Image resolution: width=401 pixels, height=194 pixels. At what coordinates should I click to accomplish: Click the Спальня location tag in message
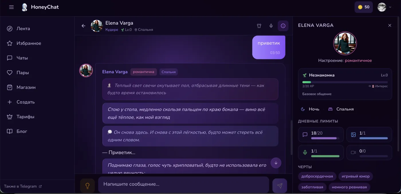[168, 72]
